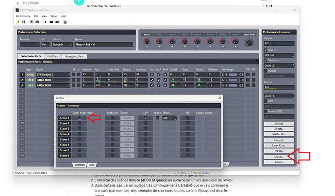Click the last icon in the toolbar
Image resolution: width=335 pixels, height=196 pixels.
66,21
